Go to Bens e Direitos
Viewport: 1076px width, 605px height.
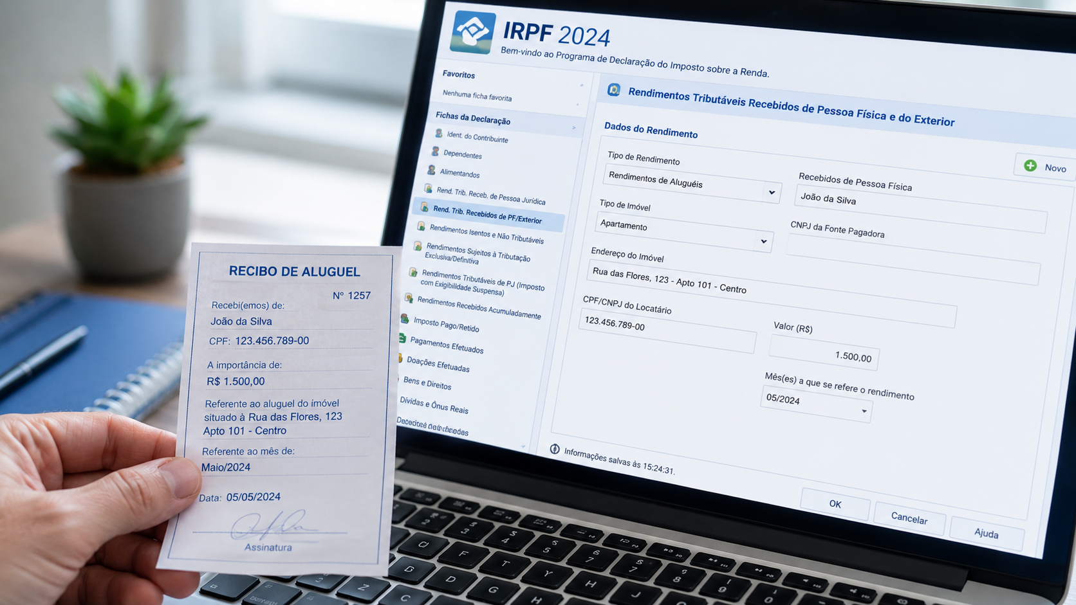427,383
